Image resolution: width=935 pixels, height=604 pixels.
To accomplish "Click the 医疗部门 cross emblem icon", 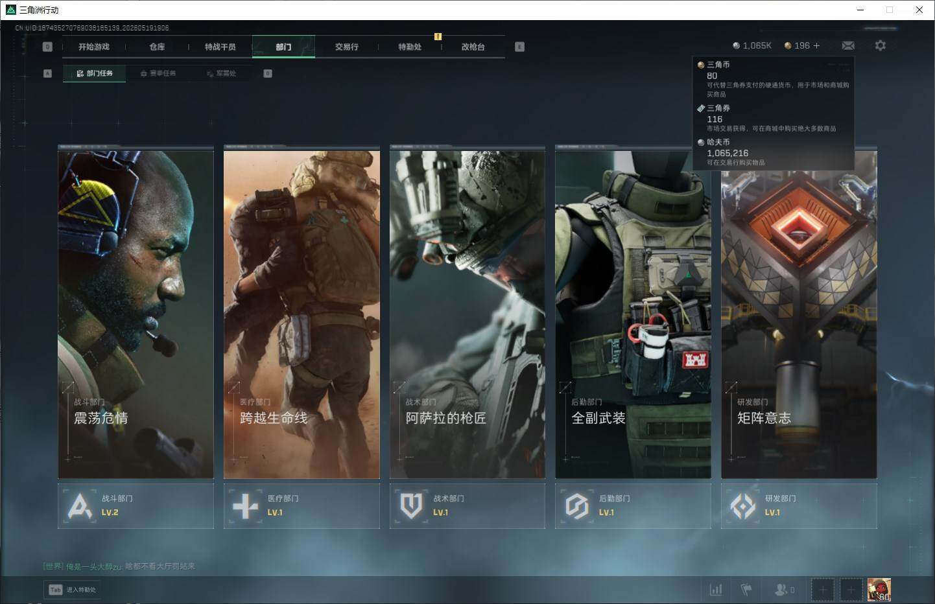I will [x=245, y=506].
